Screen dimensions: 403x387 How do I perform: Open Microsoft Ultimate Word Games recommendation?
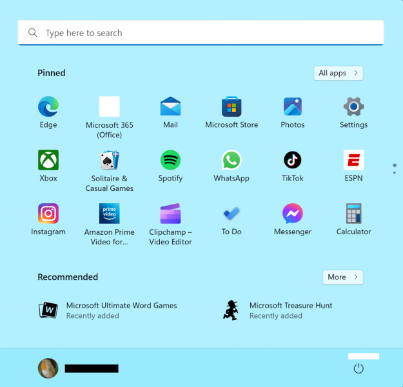tap(108, 310)
